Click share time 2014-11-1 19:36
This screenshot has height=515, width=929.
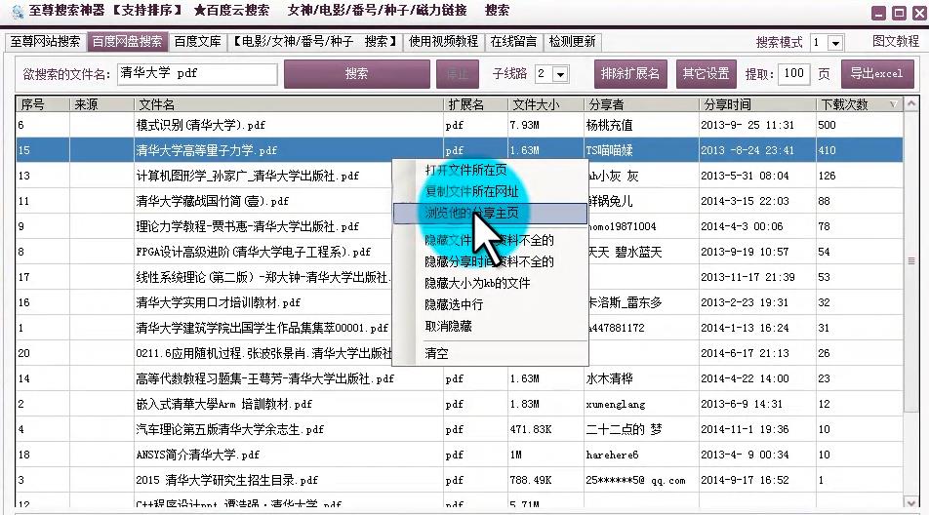pos(745,430)
